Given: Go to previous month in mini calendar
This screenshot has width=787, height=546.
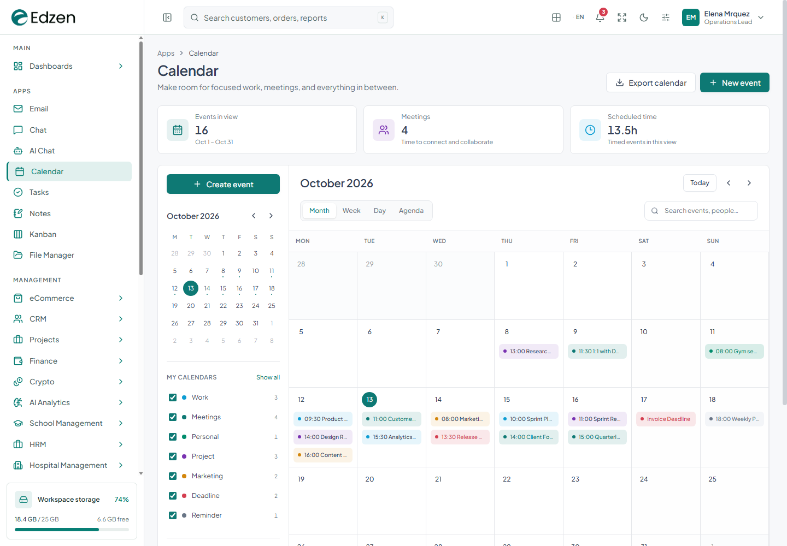Looking at the screenshot, I should tap(254, 216).
